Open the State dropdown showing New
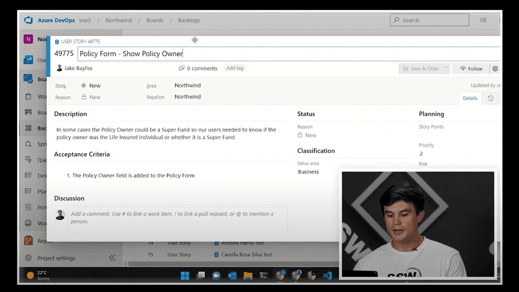This screenshot has width=519, height=292. point(94,85)
